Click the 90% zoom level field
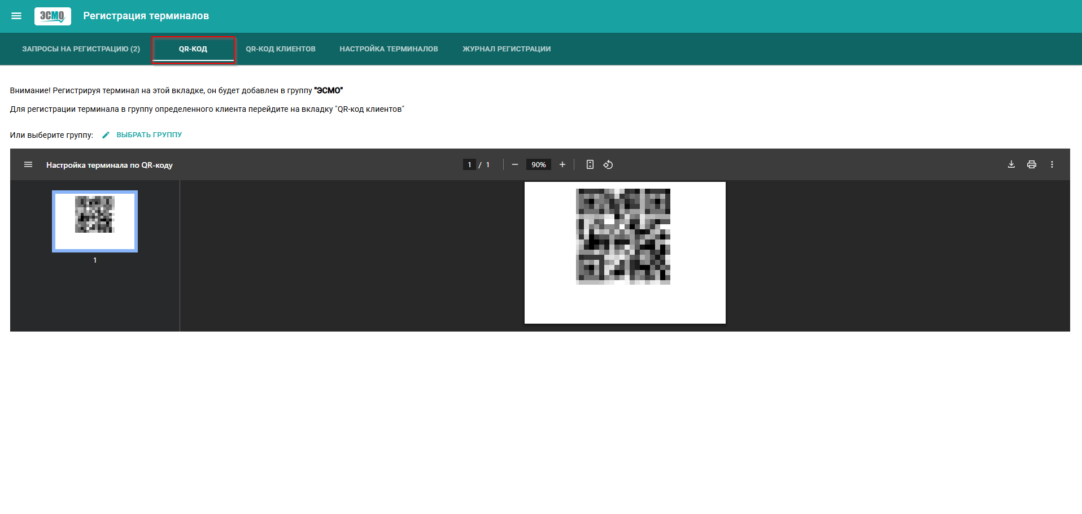The height and width of the screenshot is (514, 1082). point(539,164)
